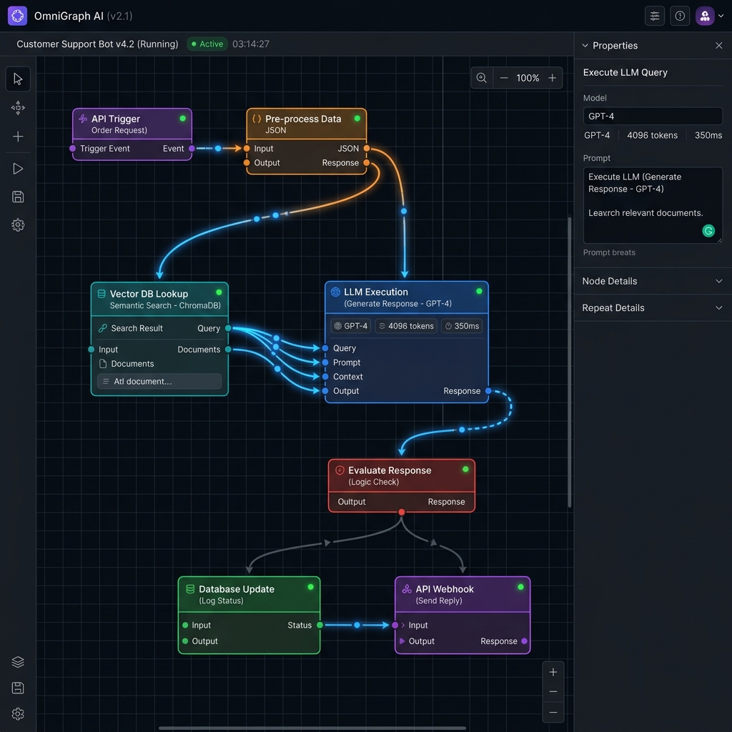
Task: Open the sliders settings icon in header
Action: tap(655, 16)
